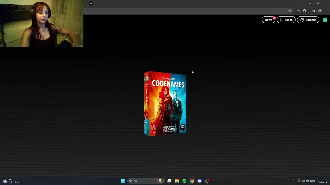The width and height of the screenshot is (330, 185).
Task: Click the microphone tray icon
Action: [293, 181]
